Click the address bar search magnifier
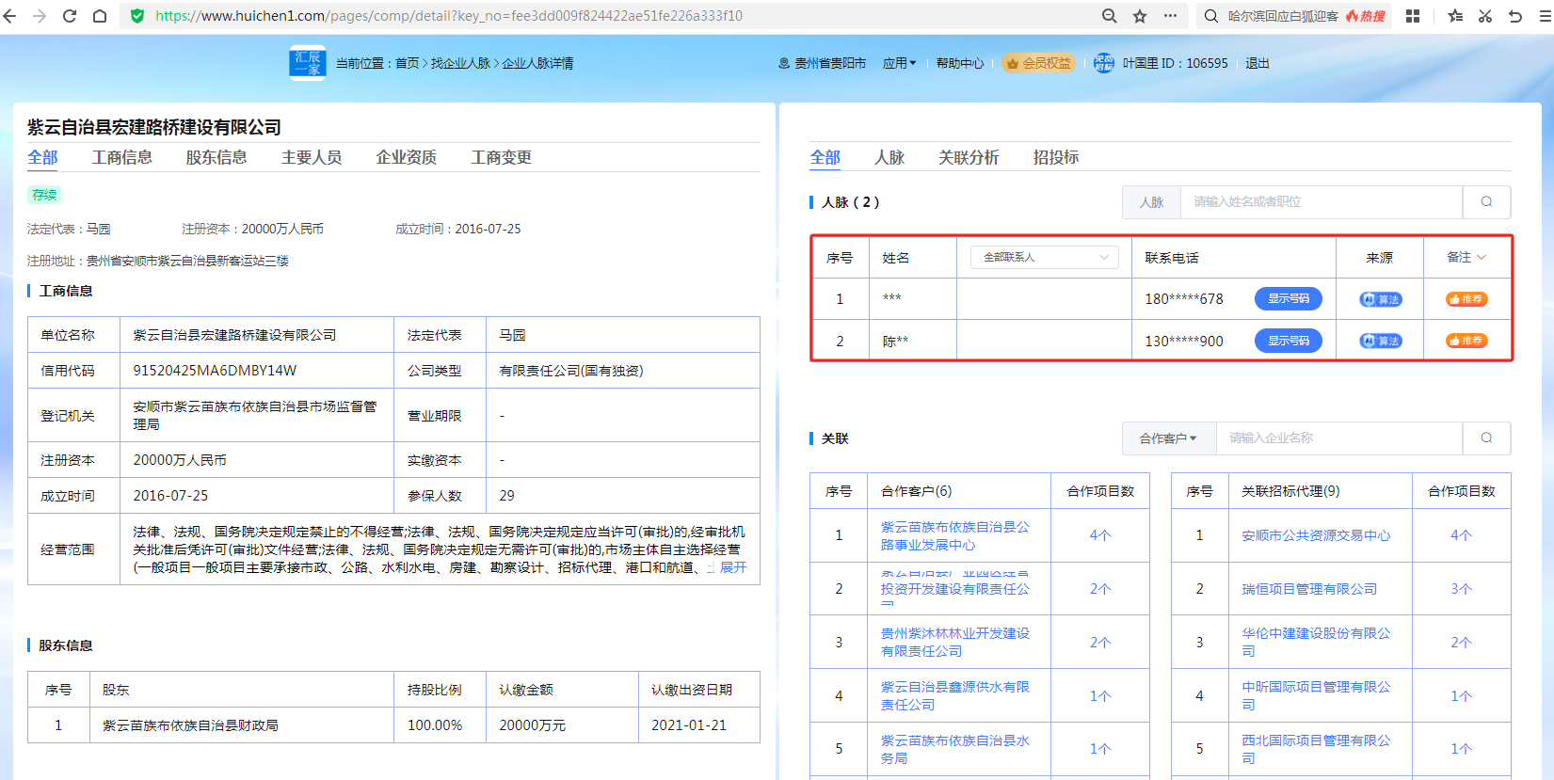Image resolution: width=1554 pixels, height=780 pixels. pos(1110,16)
